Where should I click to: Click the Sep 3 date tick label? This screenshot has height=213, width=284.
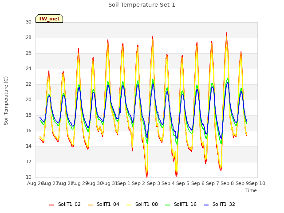pos(154,183)
